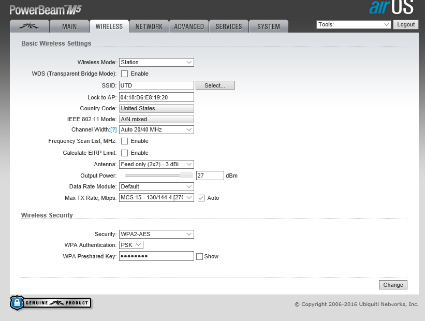Open Channel Width help [?] link

114,129
